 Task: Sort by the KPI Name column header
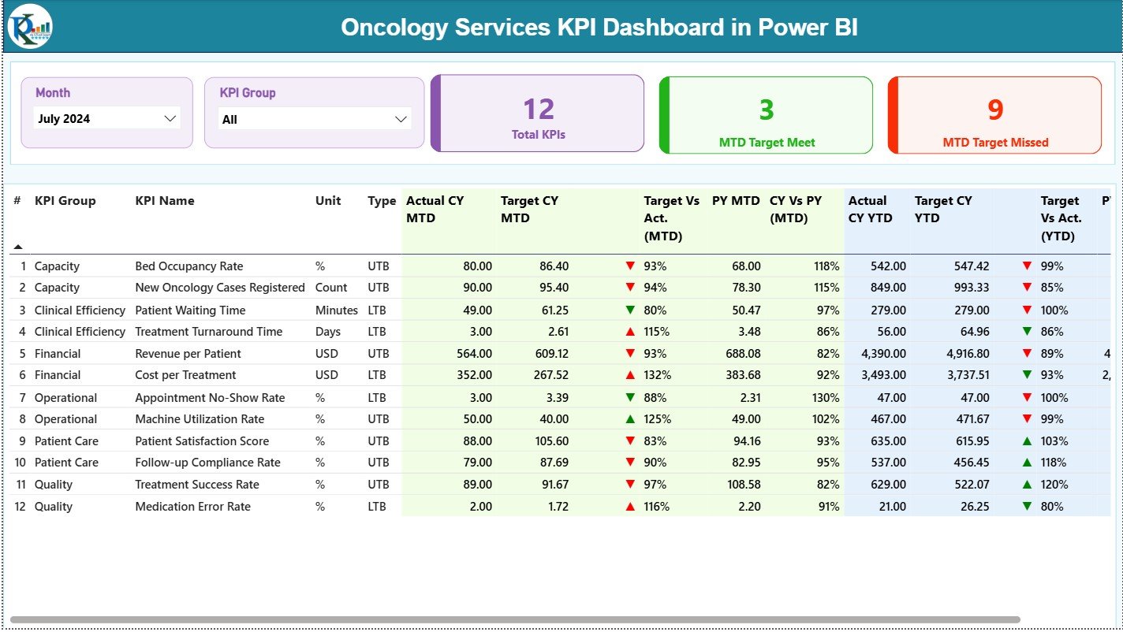click(163, 201)
